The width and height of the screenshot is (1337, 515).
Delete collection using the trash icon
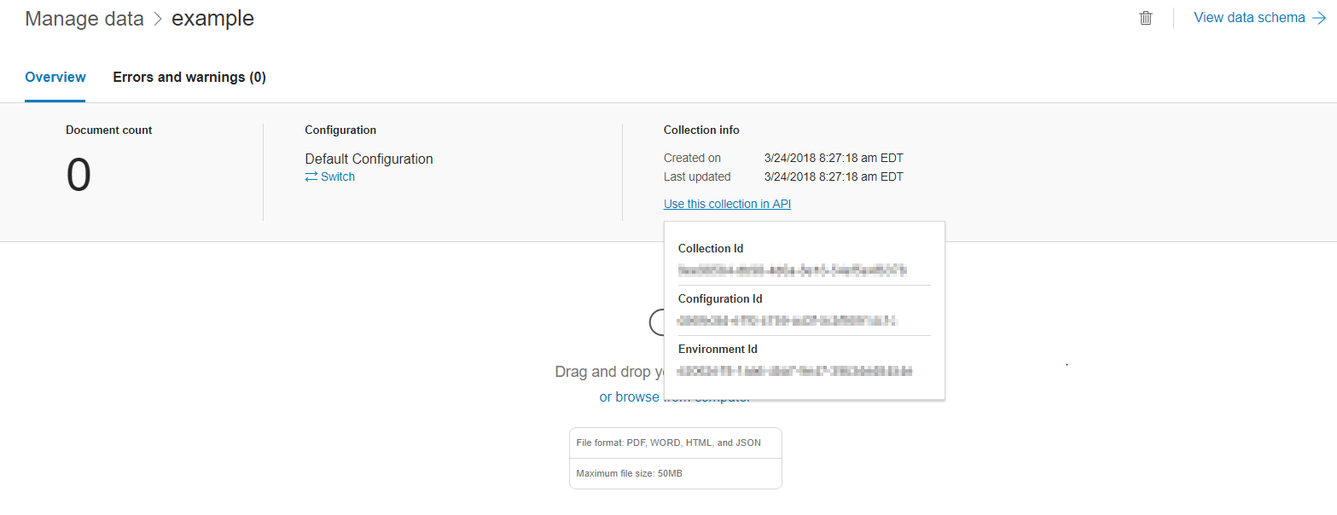pyautogui.click(x=1146, y=18)
